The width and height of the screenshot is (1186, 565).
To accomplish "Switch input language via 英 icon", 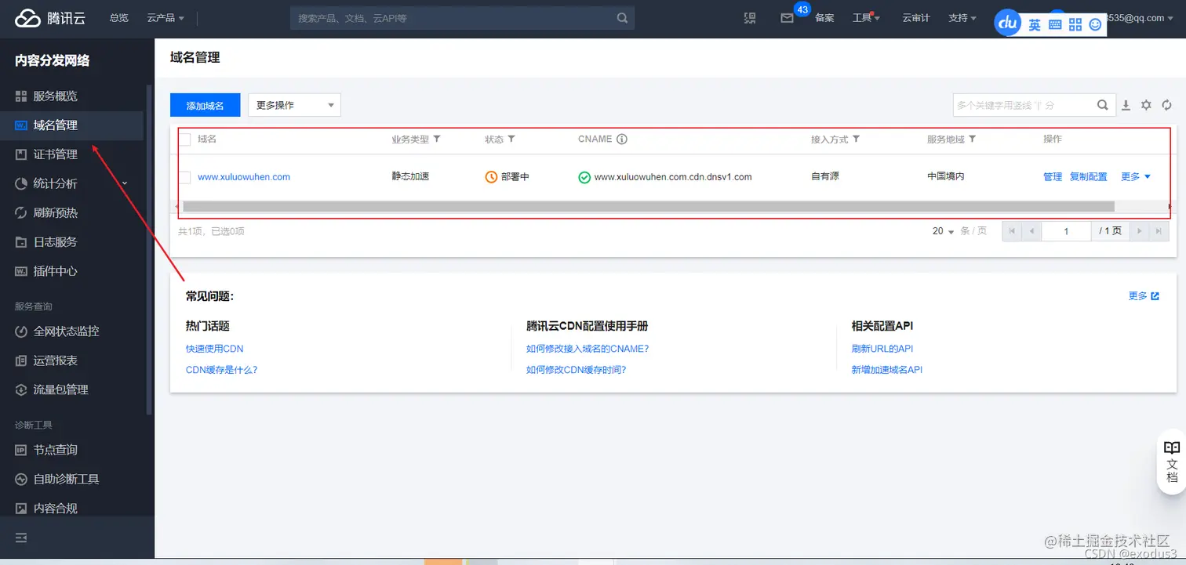I will point(1035,25).
